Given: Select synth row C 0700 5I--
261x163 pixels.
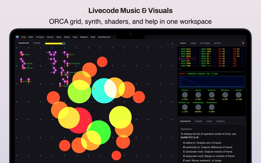Looking at the screenshot, I should coord(208,59).
